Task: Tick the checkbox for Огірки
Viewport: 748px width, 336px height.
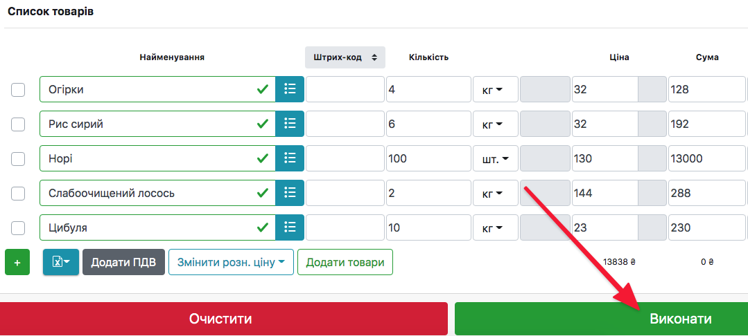Action: [x=18, y=90]
